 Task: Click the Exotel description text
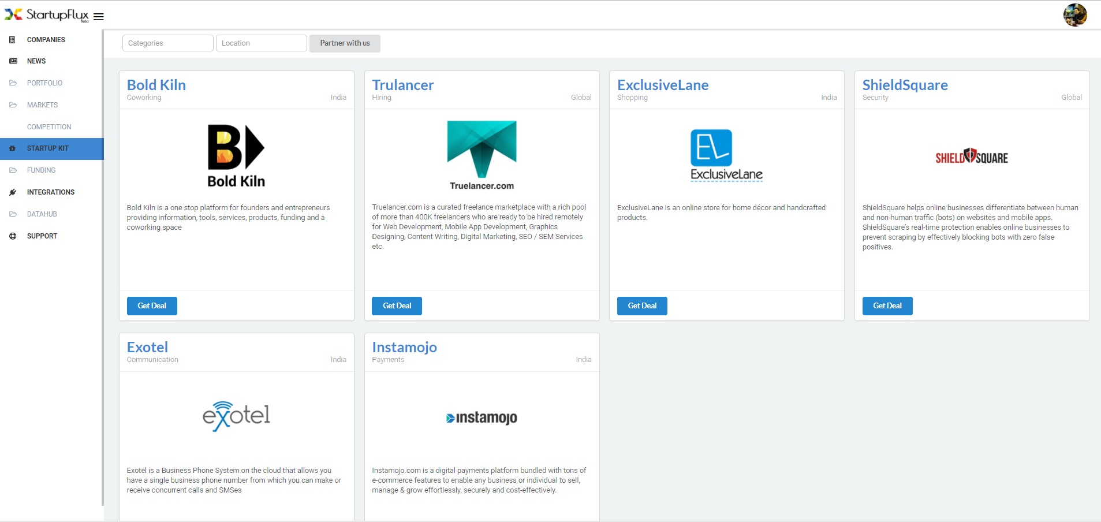(x=234, y=480)
